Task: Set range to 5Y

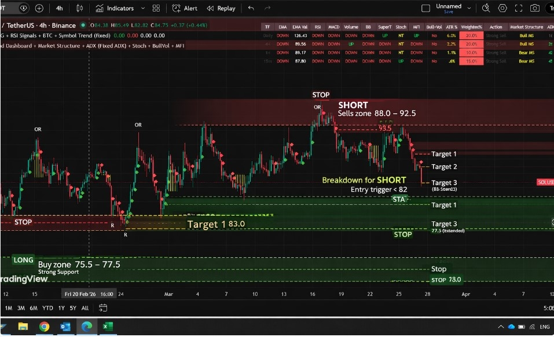Action: (73, 308)
